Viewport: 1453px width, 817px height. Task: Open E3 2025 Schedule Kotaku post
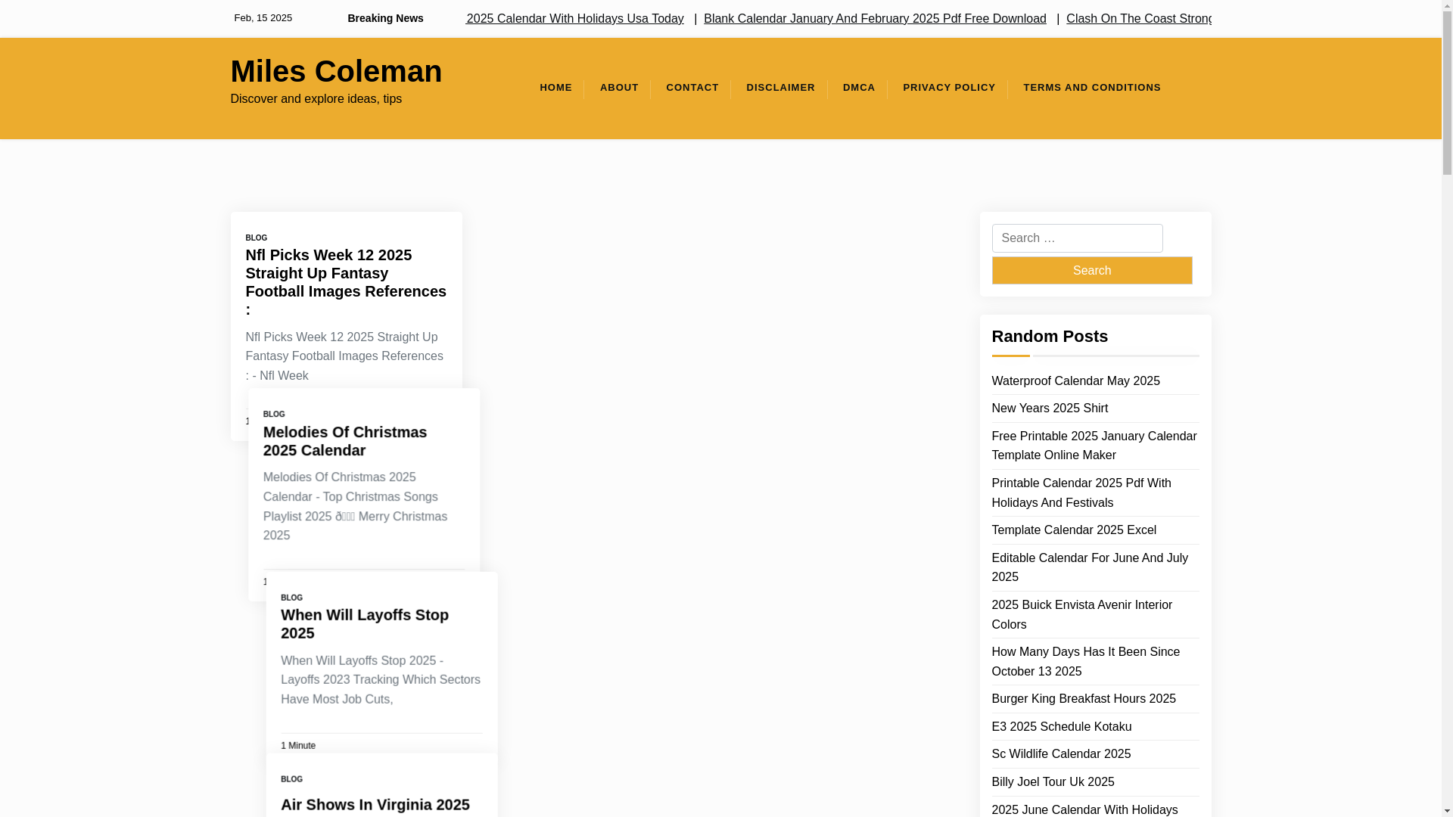click(1061, 727)
